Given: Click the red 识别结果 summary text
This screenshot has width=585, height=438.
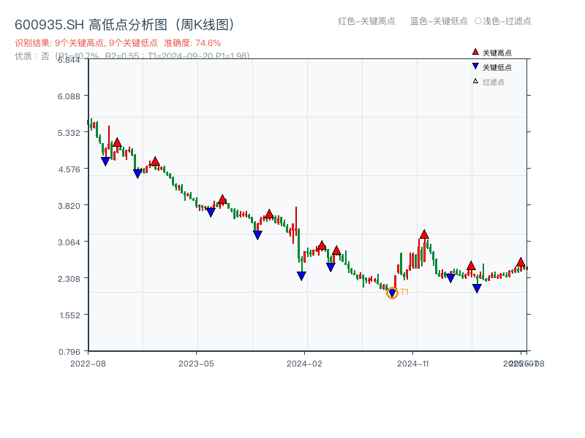Looking at the screenshot, I should click(x=118, y=43).
